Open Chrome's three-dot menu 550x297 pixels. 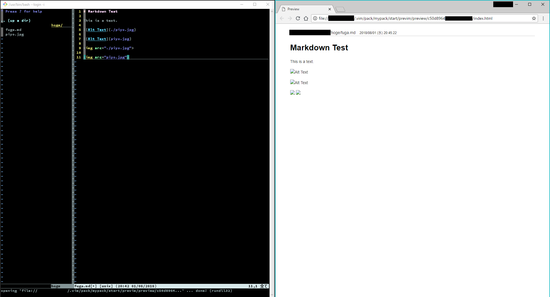coord(543,18)
